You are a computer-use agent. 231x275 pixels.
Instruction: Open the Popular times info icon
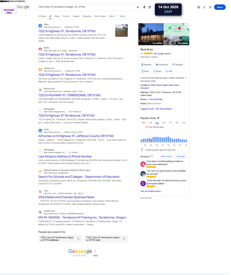click(158, 118)
